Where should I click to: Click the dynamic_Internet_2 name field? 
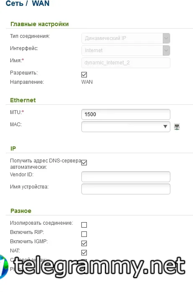[126, 63]
